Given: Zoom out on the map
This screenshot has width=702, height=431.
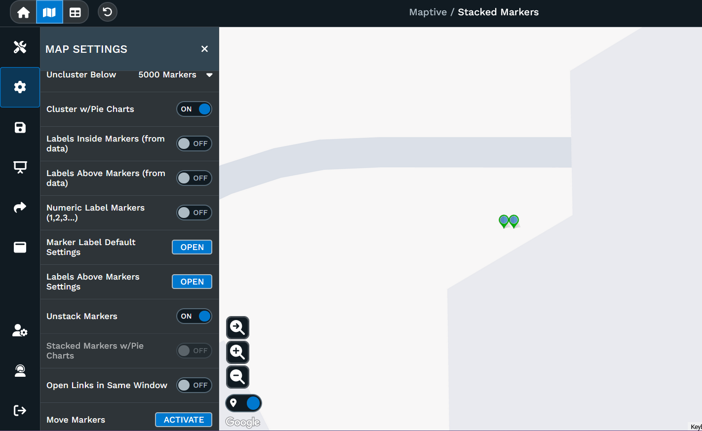Looking at the screenshot, I should pos(237,377).
